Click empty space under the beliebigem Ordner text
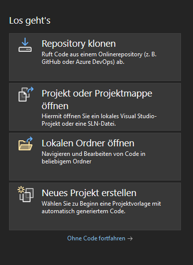The image size is (193, 265). tap(95, 172)
